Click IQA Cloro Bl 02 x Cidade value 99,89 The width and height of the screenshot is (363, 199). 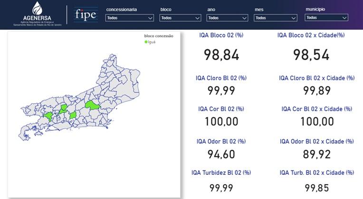pos(316,90)
